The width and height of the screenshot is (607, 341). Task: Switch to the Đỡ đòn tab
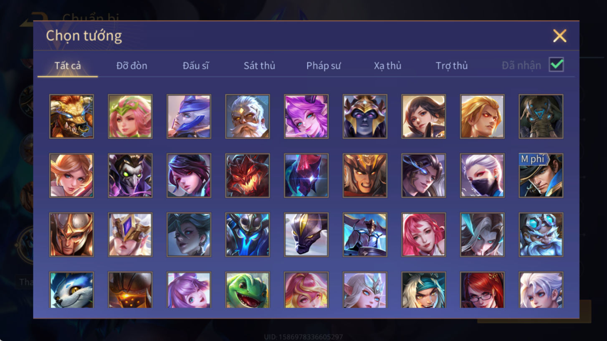point(132,66)
